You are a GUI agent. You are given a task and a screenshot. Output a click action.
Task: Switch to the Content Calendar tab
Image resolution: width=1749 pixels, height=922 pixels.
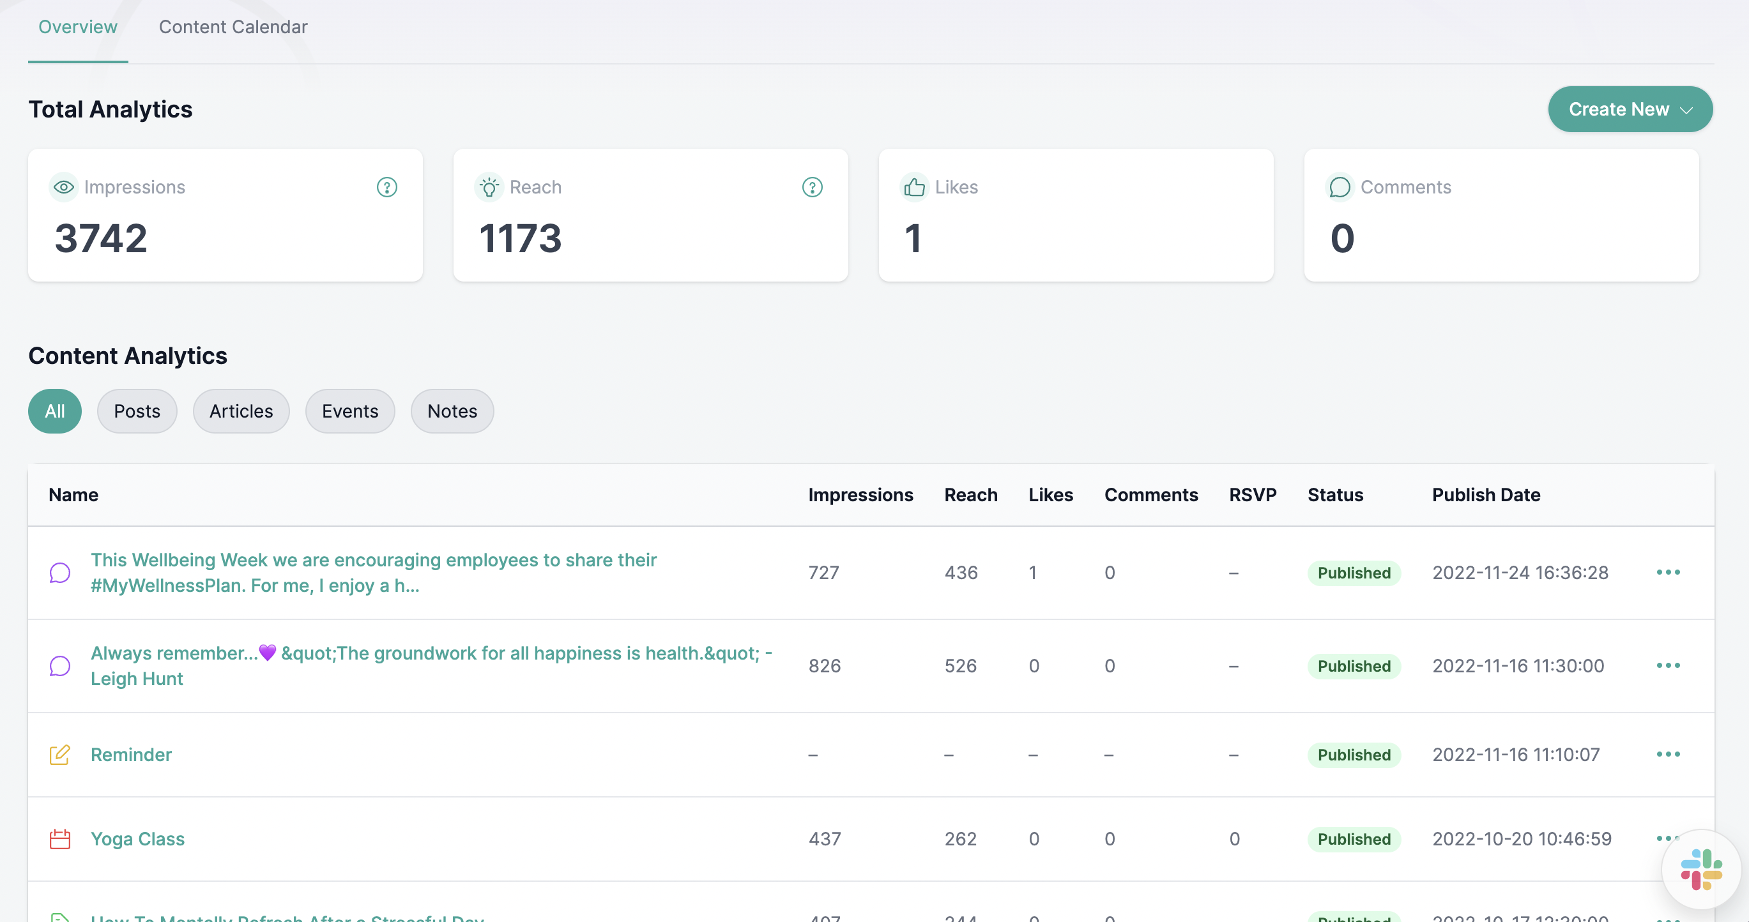click(233, 27)
